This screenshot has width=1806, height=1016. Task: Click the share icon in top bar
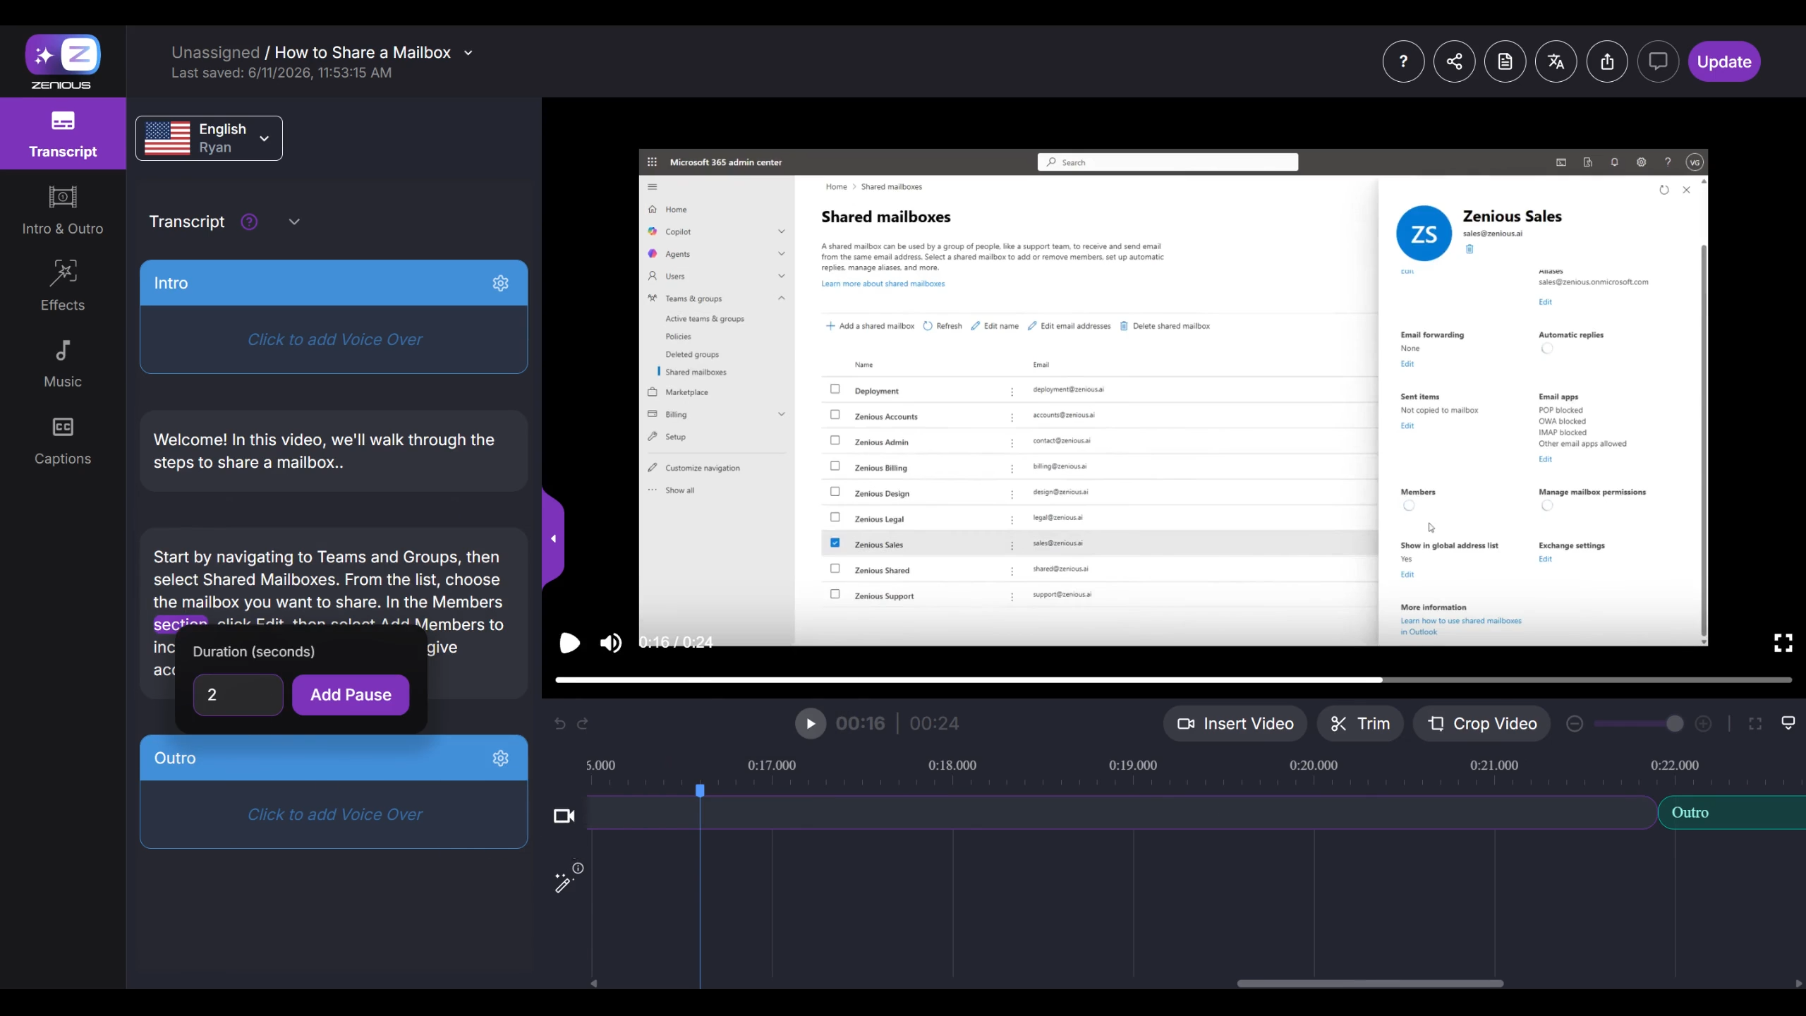pyautogui.click(x=1454, y=61)
